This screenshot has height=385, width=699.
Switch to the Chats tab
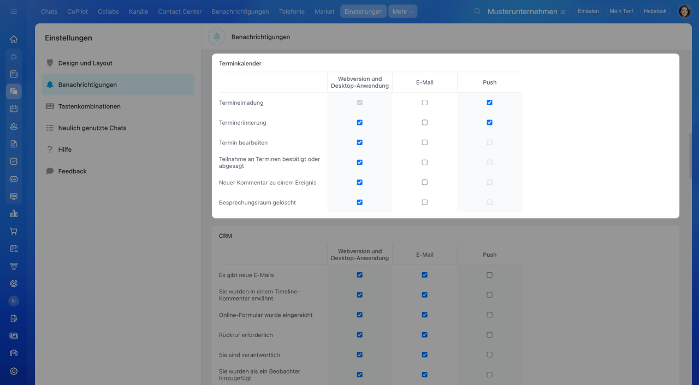(x=49, y=11)
